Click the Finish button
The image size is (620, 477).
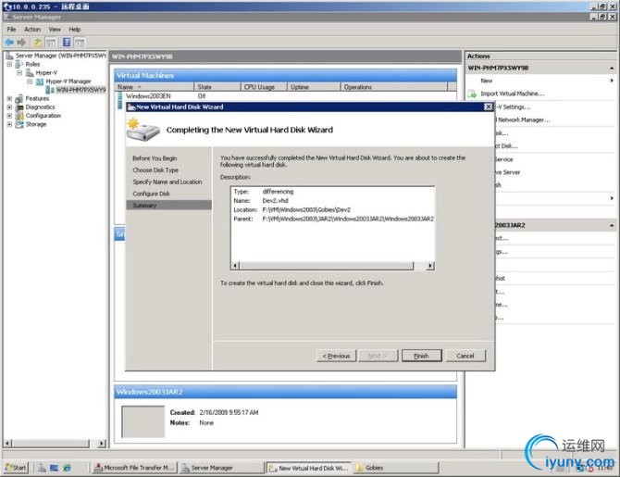pyautogui.click(x=421, y=356)
